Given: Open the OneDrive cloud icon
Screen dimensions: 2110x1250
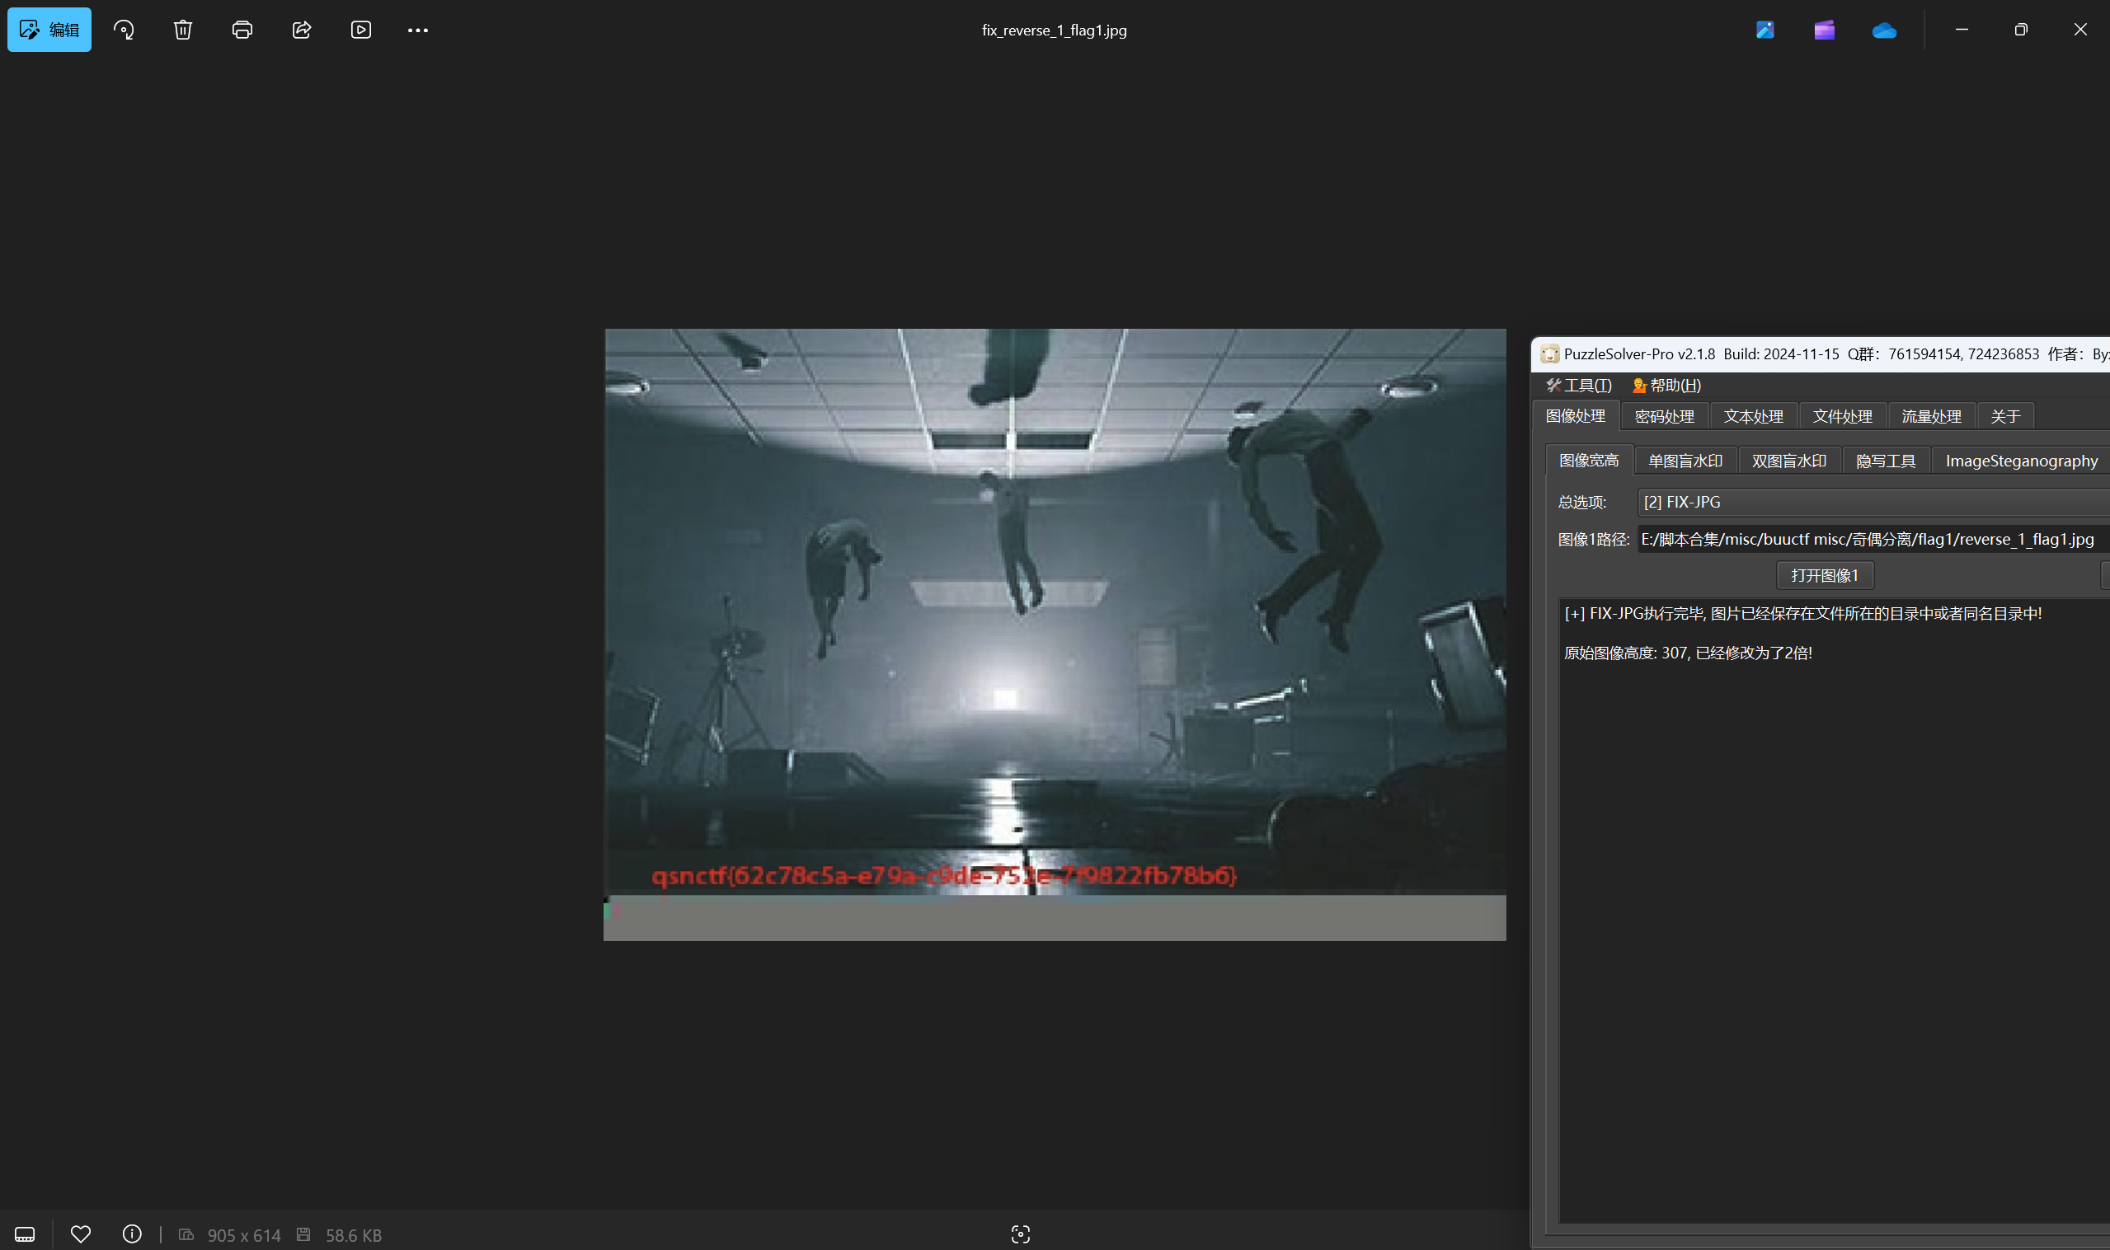Looking at the screenshot, I should click(x=1884, y=30).
